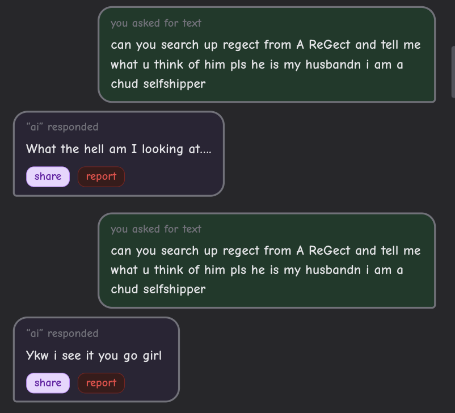This screenshot has width=455, height=413.
Task: Share the "Ykw i see it you go girl" reply
Action: (x=48, y=383)
